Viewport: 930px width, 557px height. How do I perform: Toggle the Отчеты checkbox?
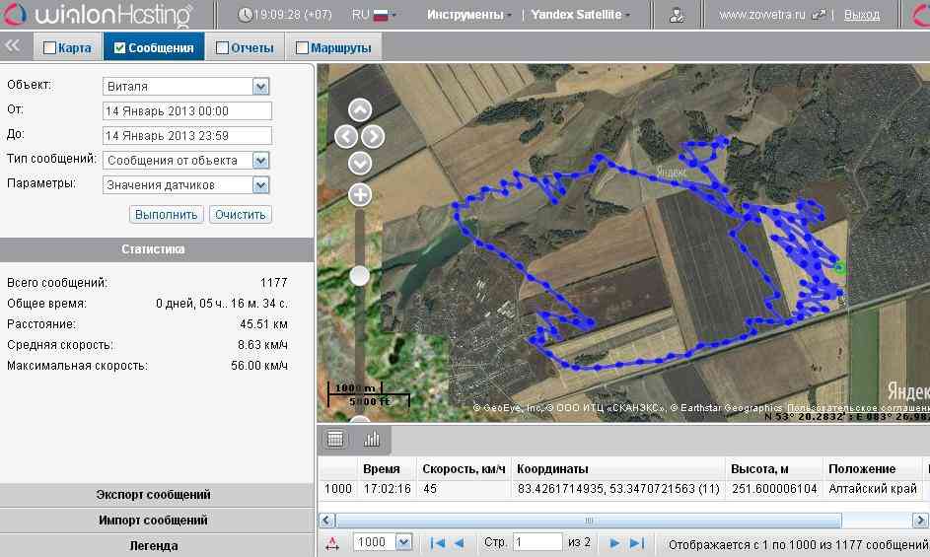click(x=222, y=47)
